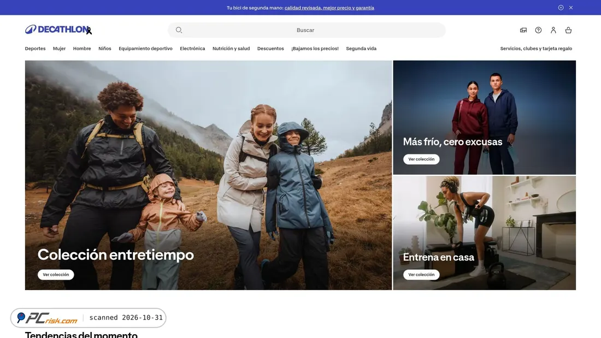Open the shopping basket icon
601x338 pixels.
click(568, 30)
